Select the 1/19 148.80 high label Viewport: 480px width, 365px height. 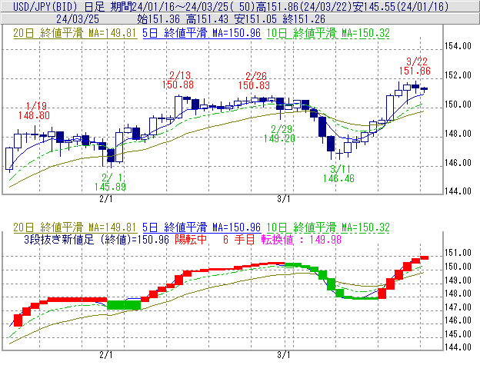[x=34, y=111]
